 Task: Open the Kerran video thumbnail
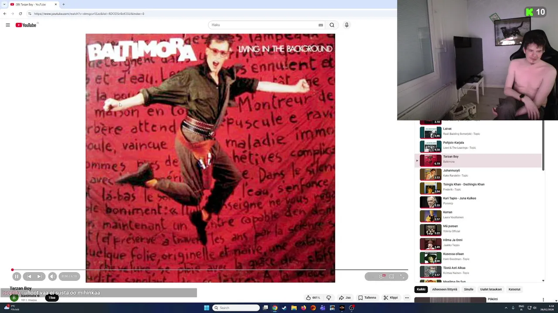(430, 216)
